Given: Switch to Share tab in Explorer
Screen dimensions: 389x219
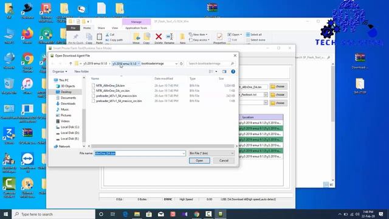Looking at the screenshot, I should point(101,28).
